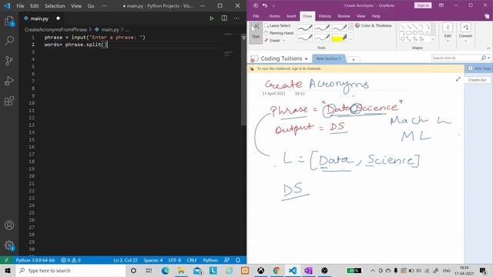Click the remote window indicator in status bar
This screenshot has height=277, width=493.
pos(6,260)
